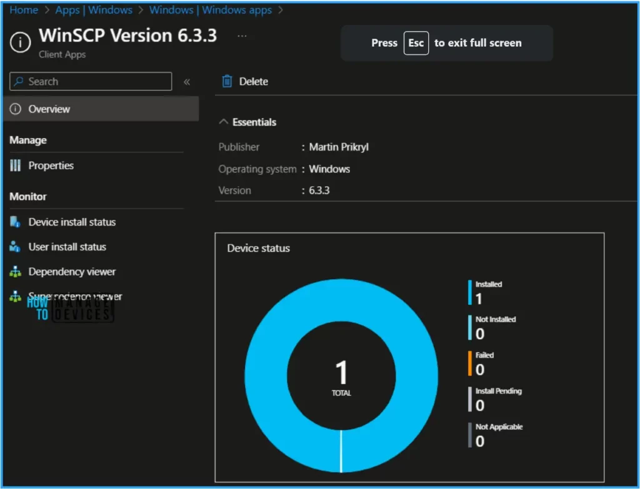Click the Delete button label

[254, 82]
